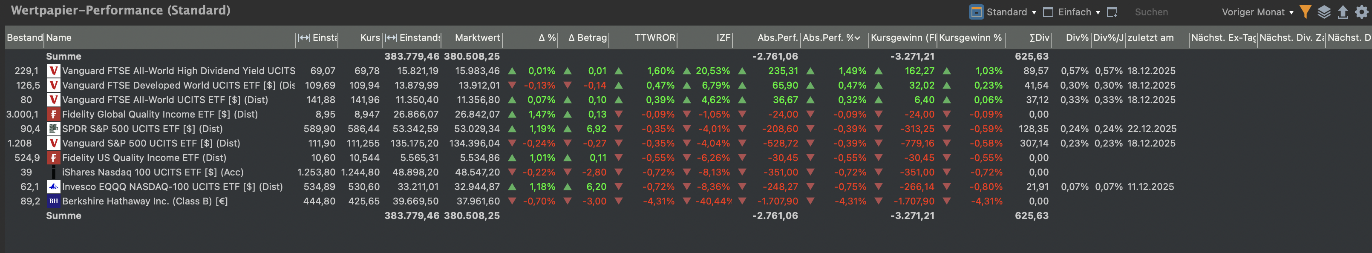Sort by the TTWROR column header
The height and width of the screenshot is (253, 1372).
point(654,38)
